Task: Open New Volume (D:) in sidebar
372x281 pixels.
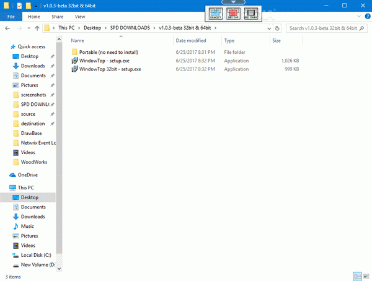Action: (x=38, y=265)
